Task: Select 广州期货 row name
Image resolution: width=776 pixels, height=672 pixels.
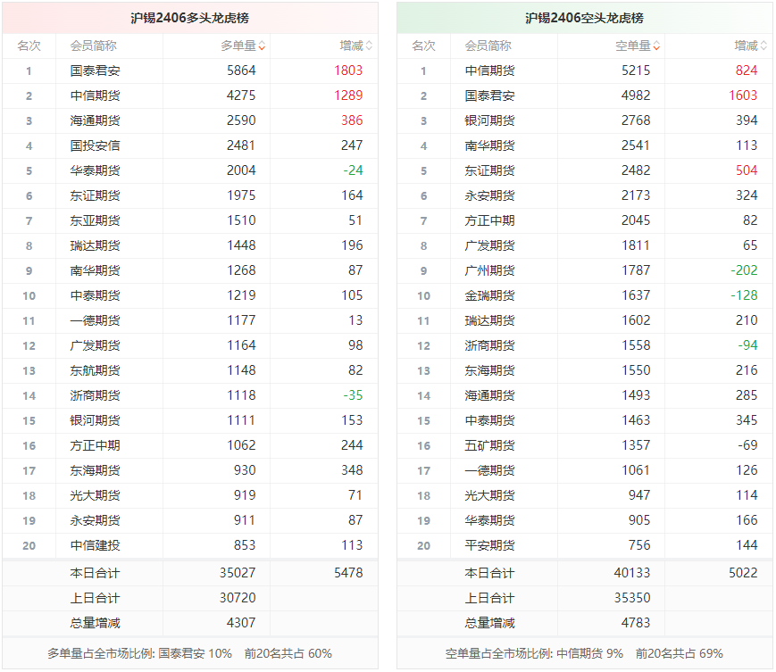Action: pyautogui.click(x=489, y=271)
